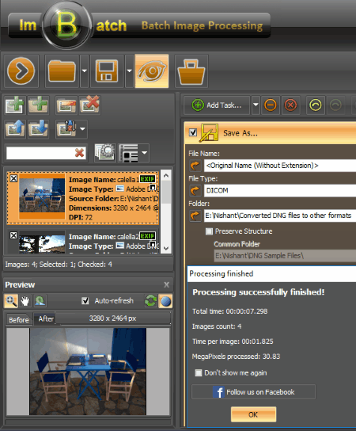This screenshot has height=431, width=356.
Task: Click the Add Task button
Action: 217,105
